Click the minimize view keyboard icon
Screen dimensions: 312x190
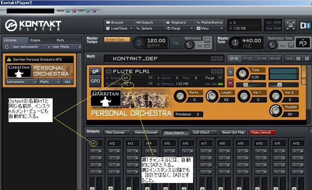(x=291, y=25)
